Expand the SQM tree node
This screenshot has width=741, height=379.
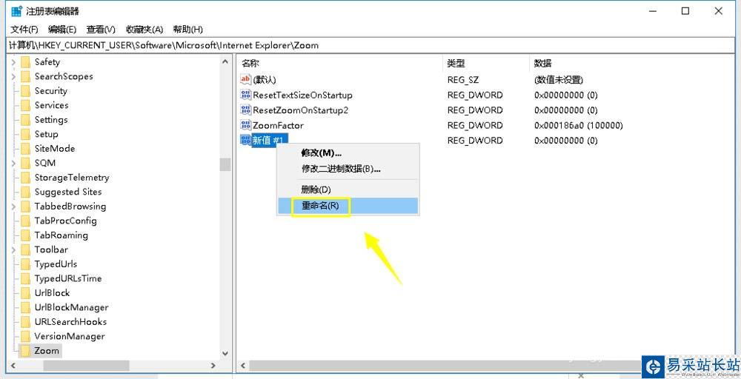(x=13, y=163)
